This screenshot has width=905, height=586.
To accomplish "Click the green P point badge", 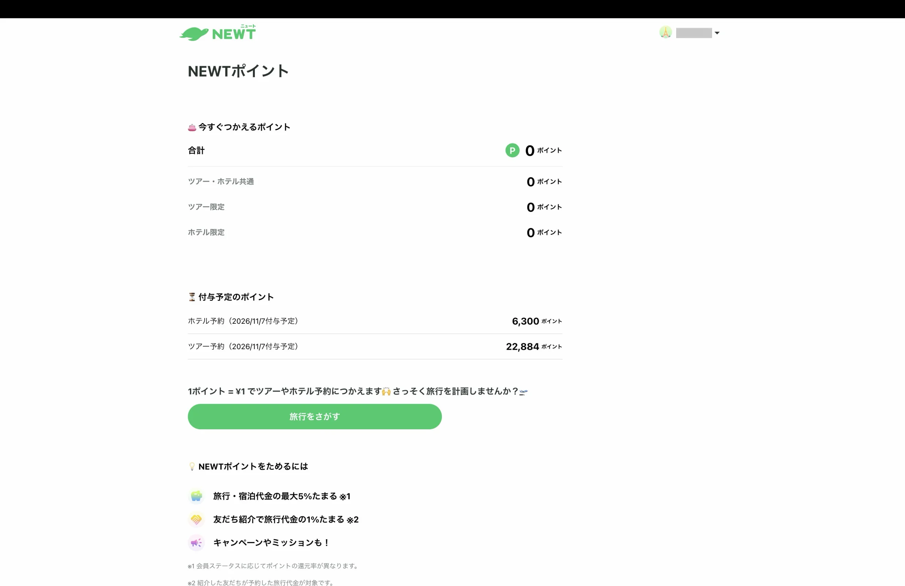I will pos(512,150).
